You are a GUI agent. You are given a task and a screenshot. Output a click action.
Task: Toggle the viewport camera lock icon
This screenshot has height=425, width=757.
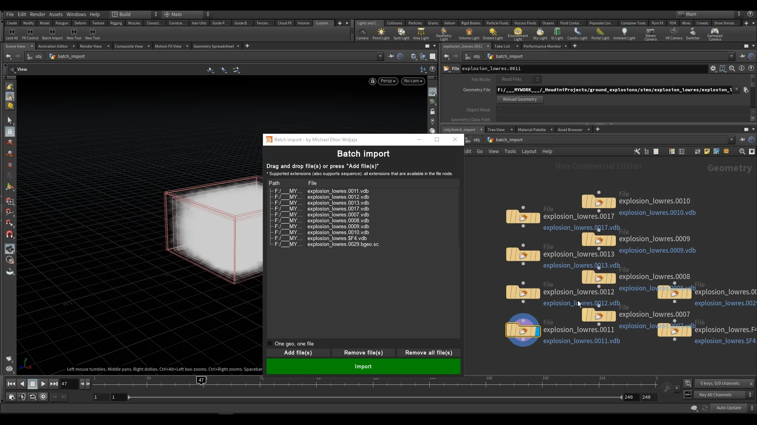[372, 81]
